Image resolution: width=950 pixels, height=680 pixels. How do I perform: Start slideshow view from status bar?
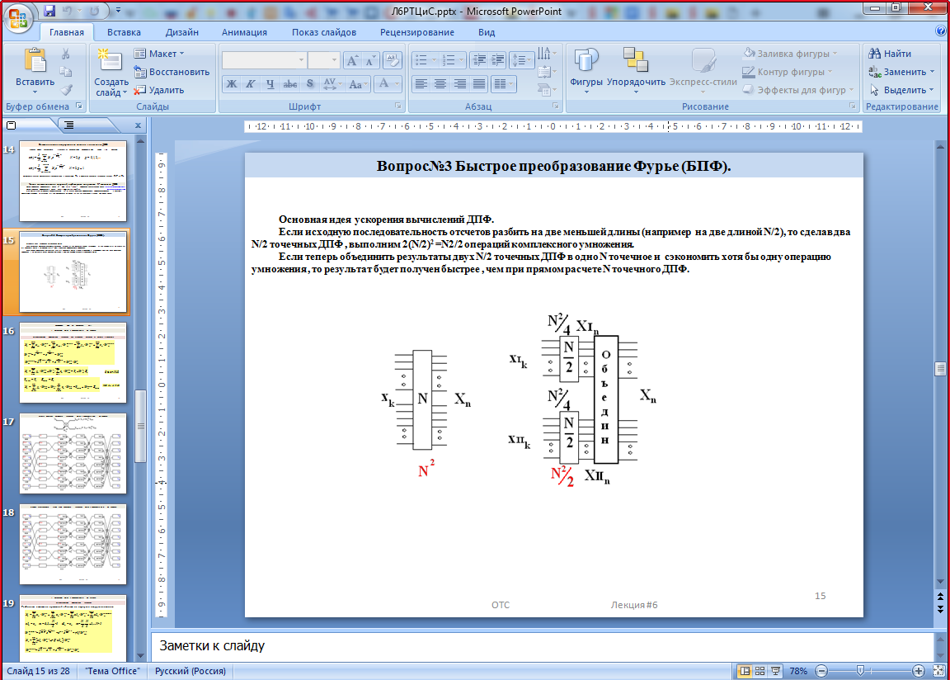tap(776, 671)
